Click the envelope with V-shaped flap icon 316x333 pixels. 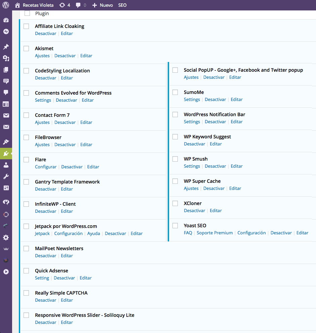click(x=6, y=115)
